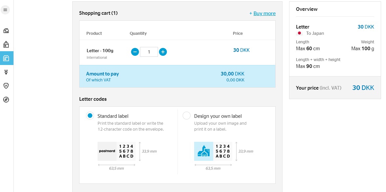
Task: Click the compass sidebar icon
Action: click(6, 99)
